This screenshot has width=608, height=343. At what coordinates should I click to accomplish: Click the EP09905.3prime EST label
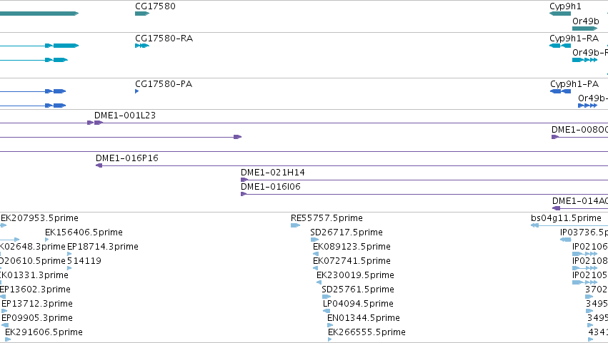tap(37, 318)
